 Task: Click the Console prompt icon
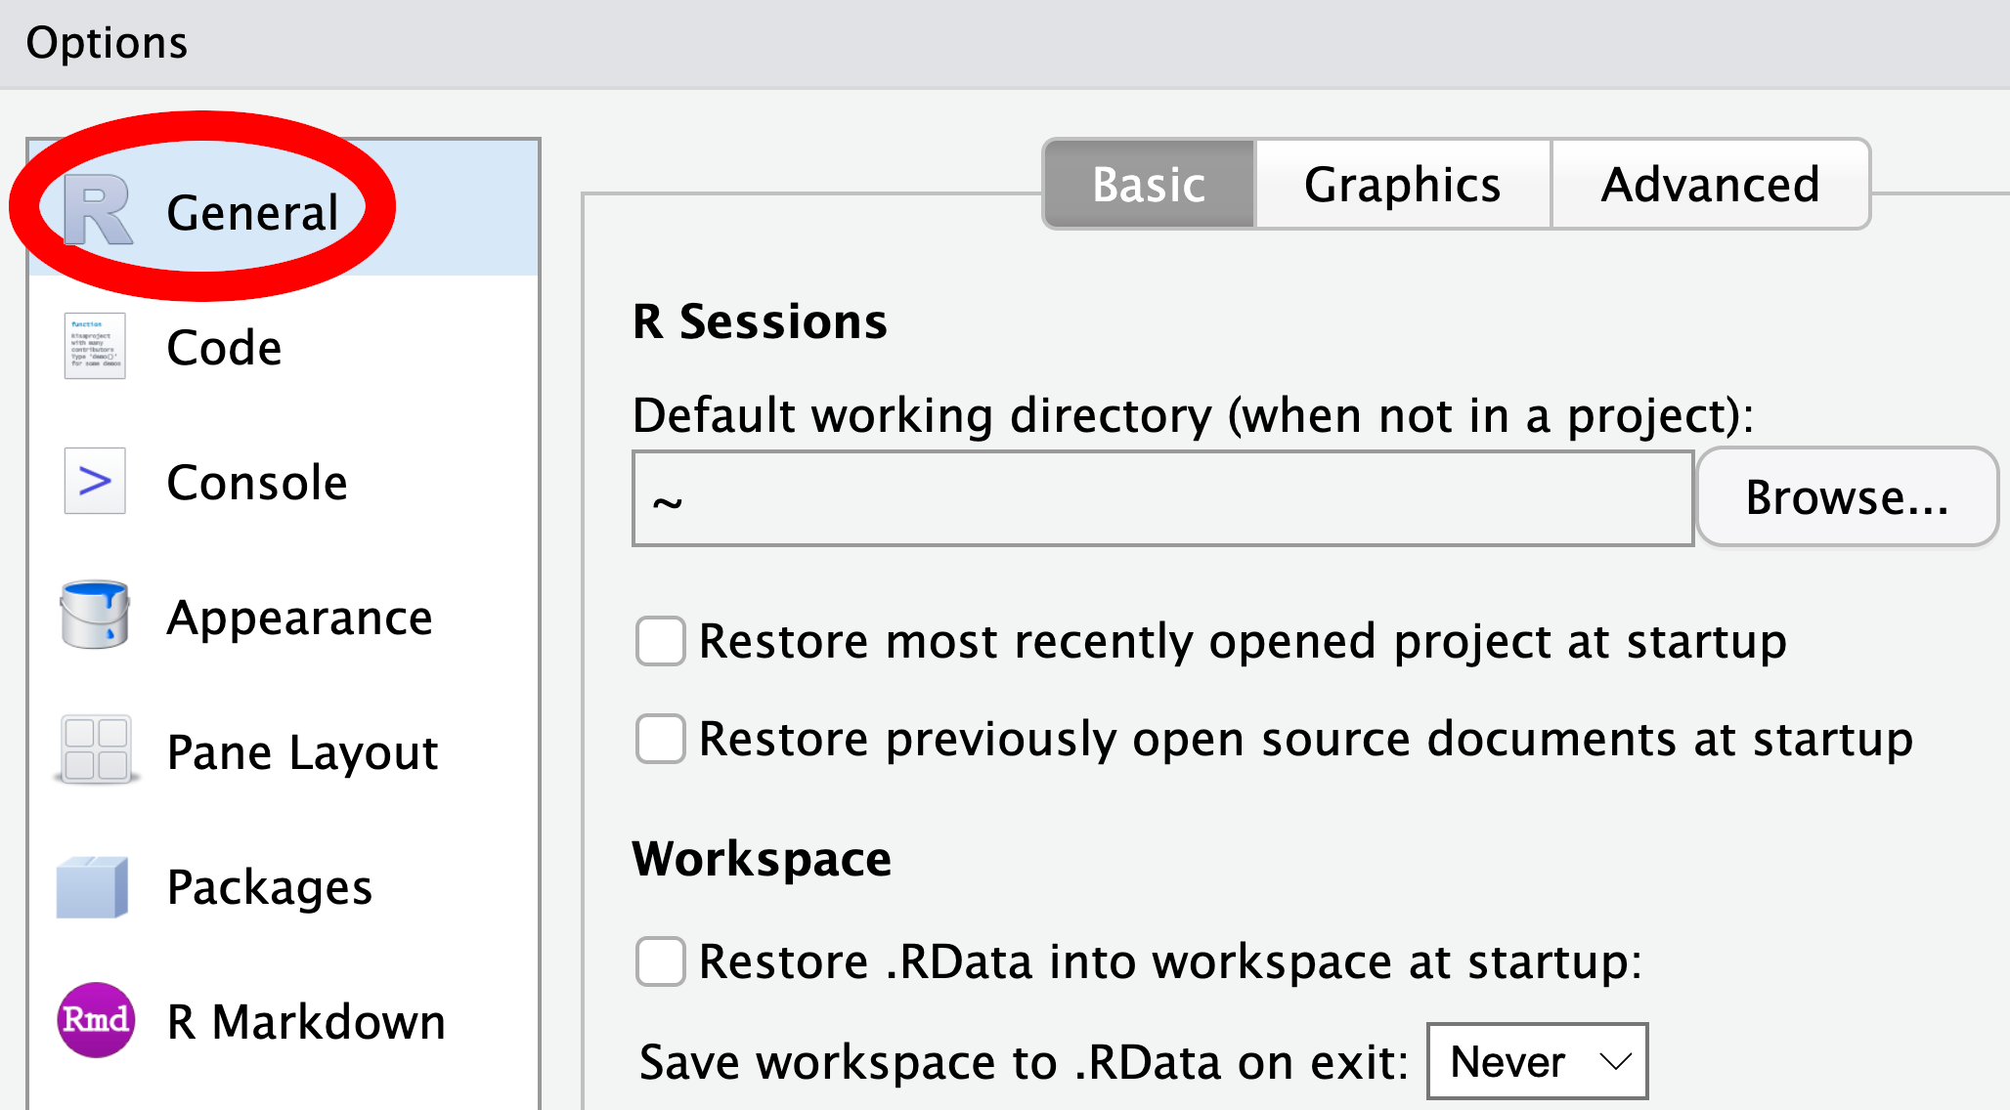[95, 481]
